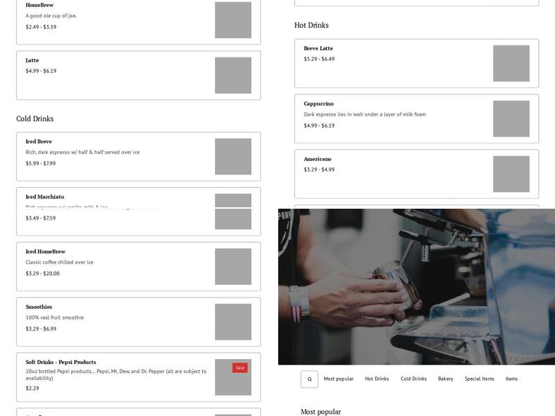Click the HomeBrew item thumbnail
Image resolution: width=555 pixels, height=416 pixels.
[233, 20]
